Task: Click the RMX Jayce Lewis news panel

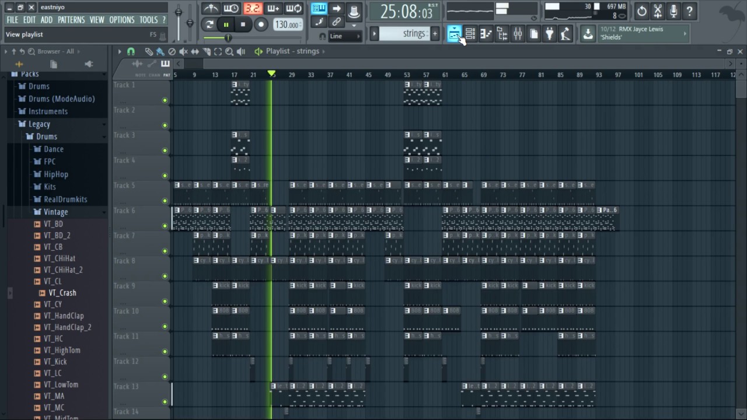Action: click(x=644, y=33)
